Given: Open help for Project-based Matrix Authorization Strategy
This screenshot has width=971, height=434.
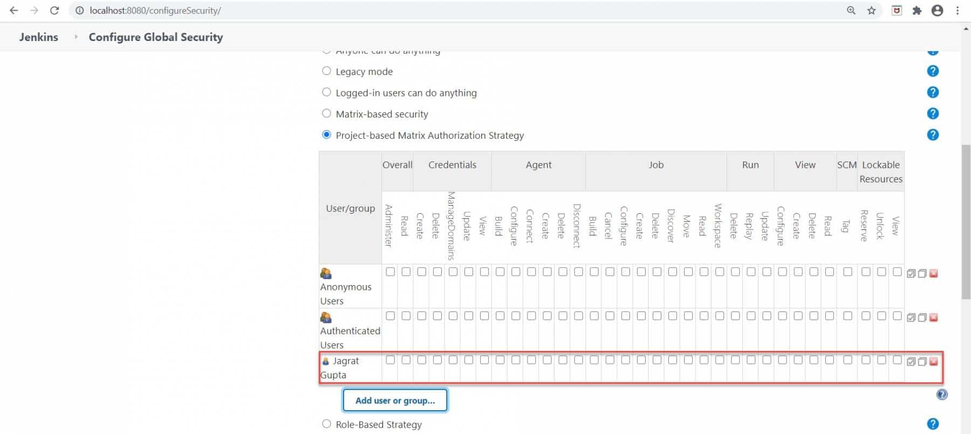Looking at the screenshot, I should click(x=933, y=135).
